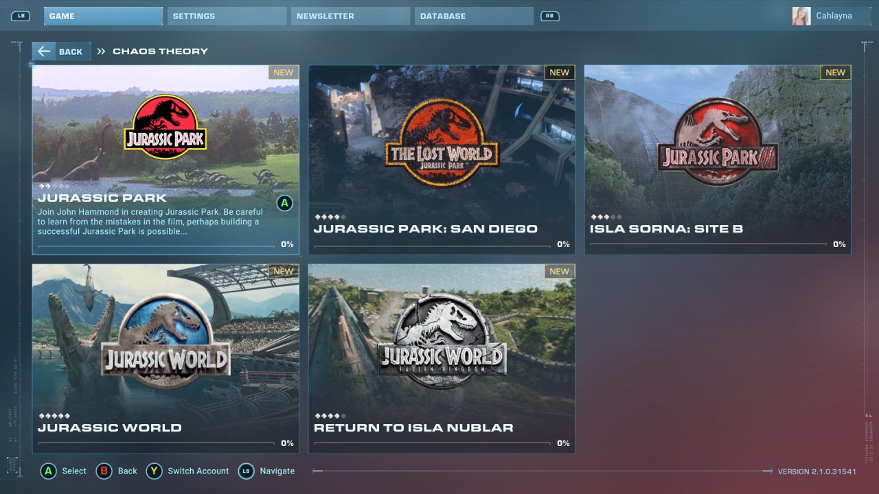Click the Jurassic Park: San Diego progress bar
The image size is (879, 494).
[432, 246]
